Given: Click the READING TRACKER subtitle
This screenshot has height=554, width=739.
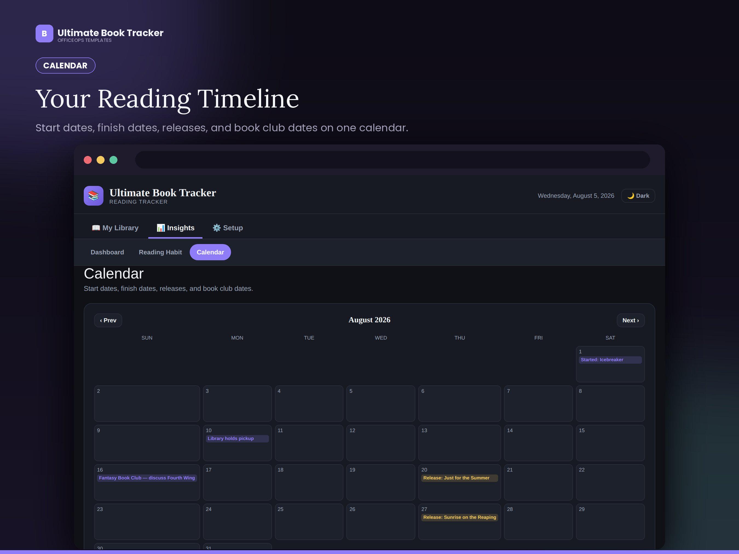Looking at the screenshot, I should tap(138, 202).
